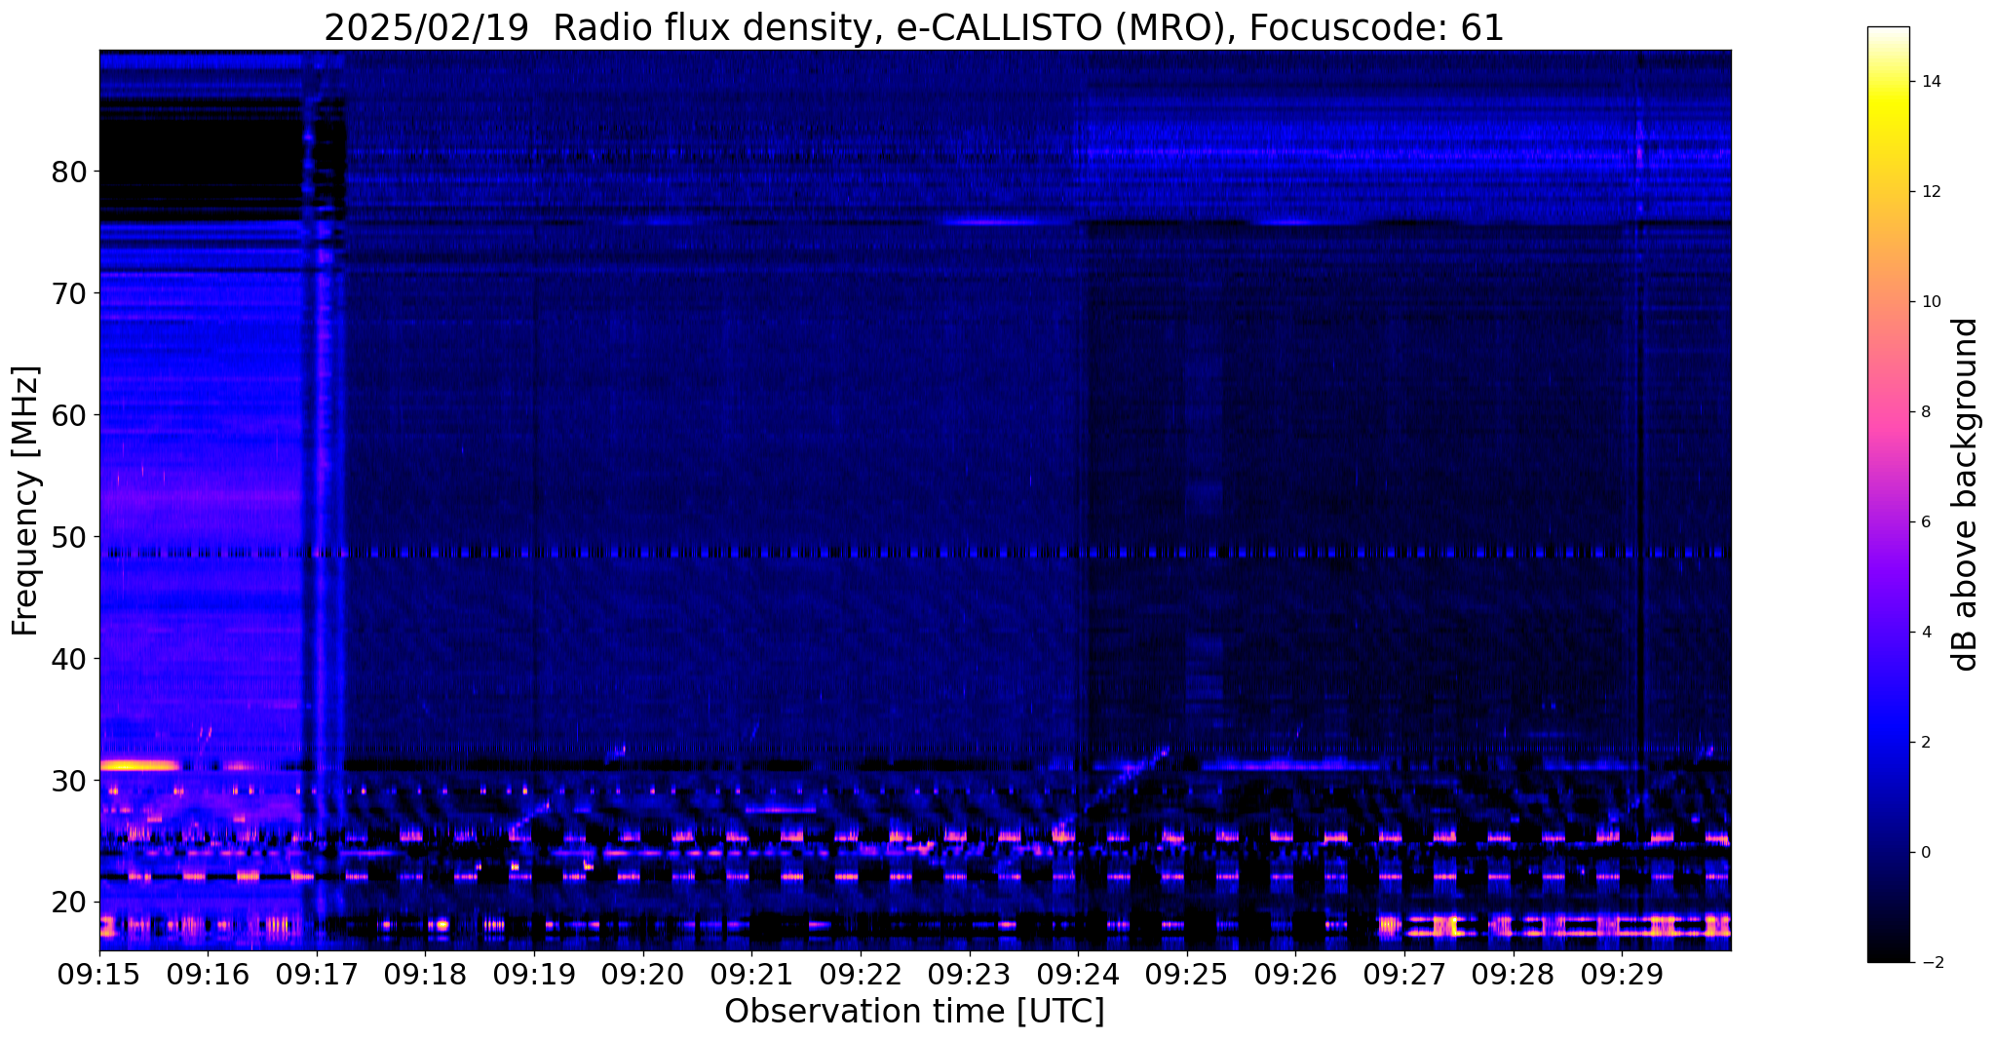Select the 09:18 time tick label
Viewport: 1995px width, 1040px height.
[x=425, y=975]
